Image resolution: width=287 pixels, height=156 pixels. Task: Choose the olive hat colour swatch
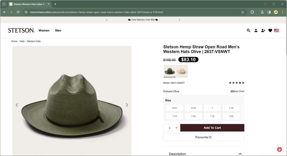coord(170,71)
